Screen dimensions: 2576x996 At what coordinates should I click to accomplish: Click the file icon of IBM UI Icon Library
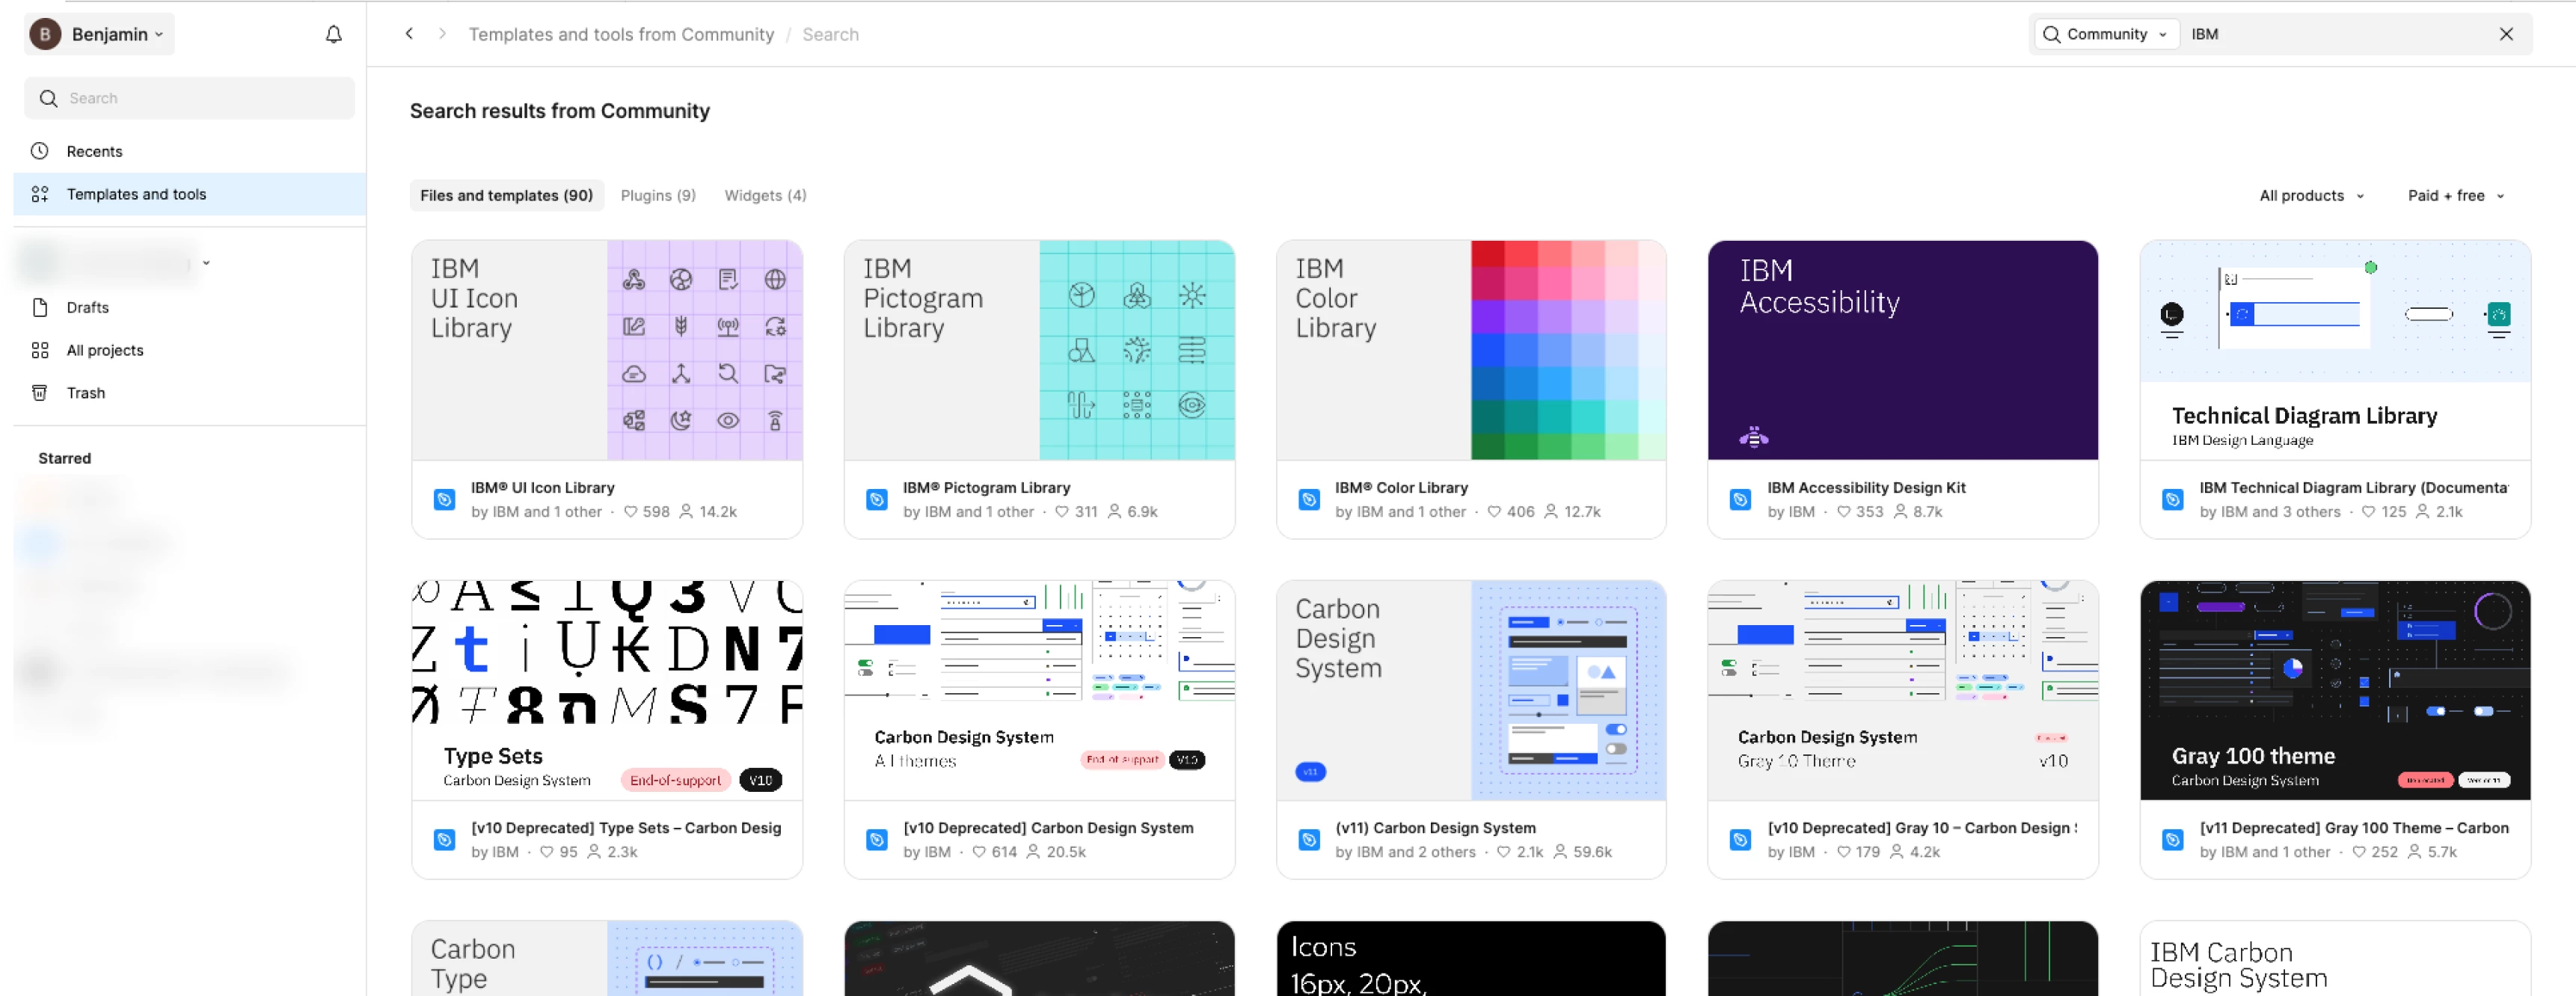(x=445, y=499)
